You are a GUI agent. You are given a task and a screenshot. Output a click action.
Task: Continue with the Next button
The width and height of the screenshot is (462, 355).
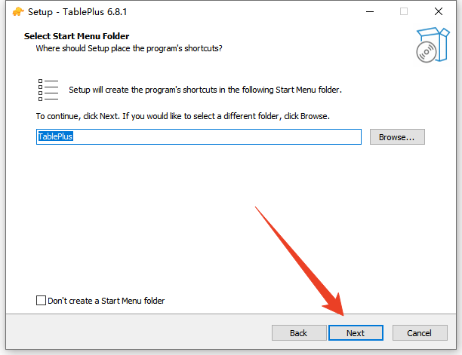356,333
